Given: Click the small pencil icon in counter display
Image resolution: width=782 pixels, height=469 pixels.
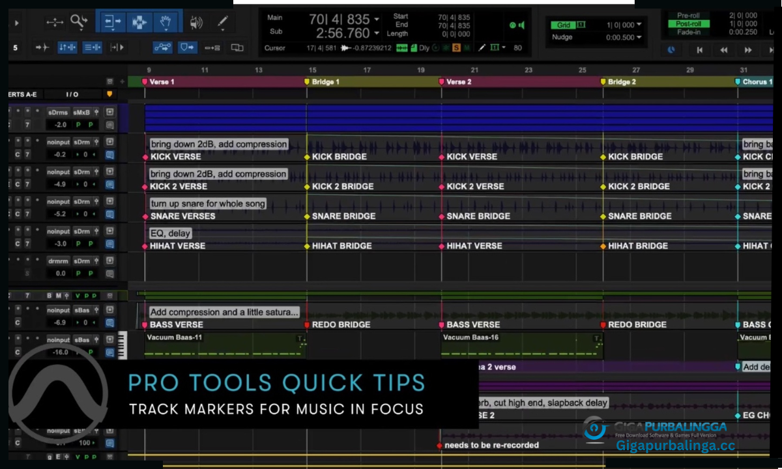Looking at the screenshot, I should [x=483, y=48].
